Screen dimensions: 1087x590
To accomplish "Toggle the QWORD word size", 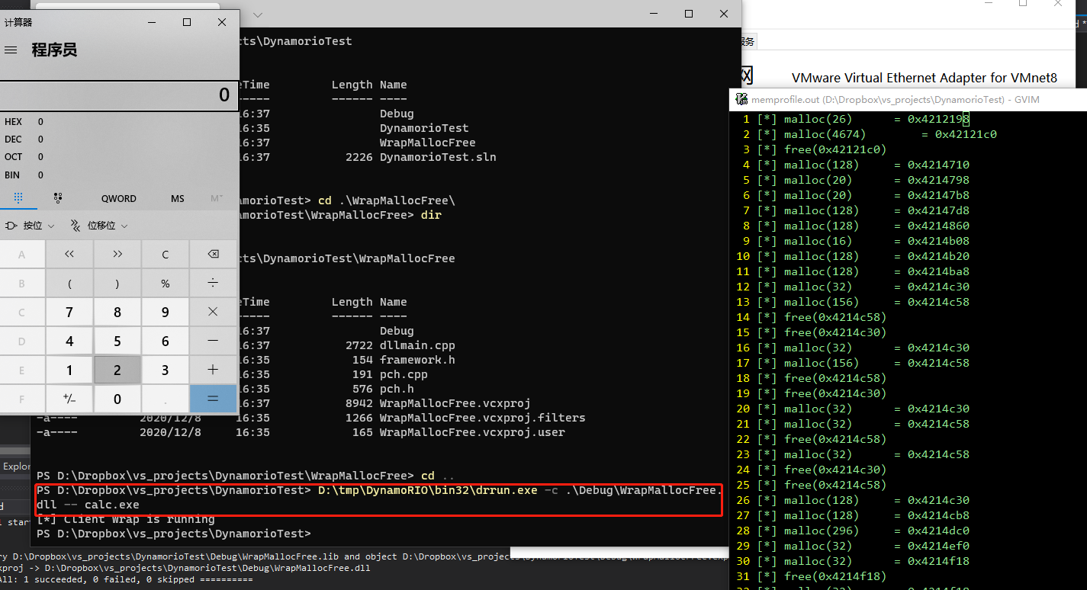I will click(x=119, y=198).
